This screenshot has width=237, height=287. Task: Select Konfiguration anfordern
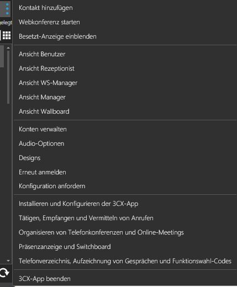(x=125, y=186)
